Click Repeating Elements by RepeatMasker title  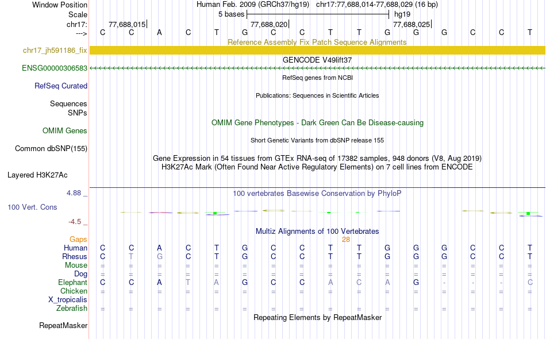click(x=317, y=318)
